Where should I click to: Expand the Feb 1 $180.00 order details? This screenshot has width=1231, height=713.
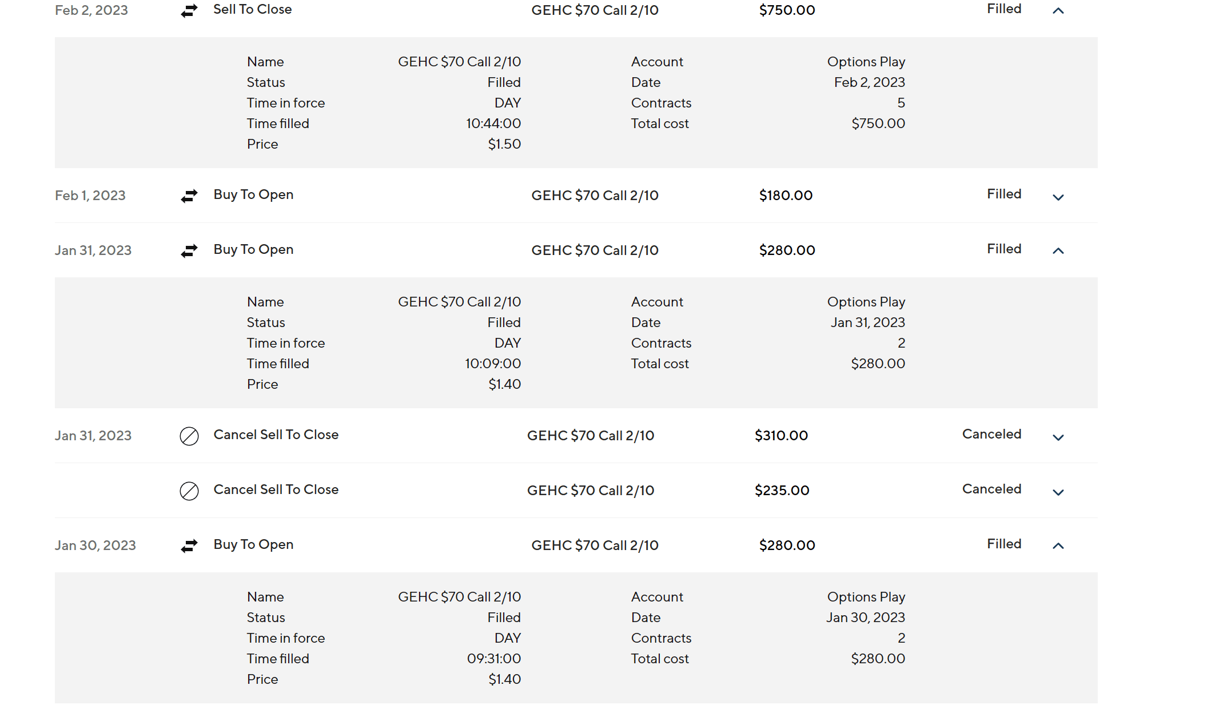point(1058,197)
